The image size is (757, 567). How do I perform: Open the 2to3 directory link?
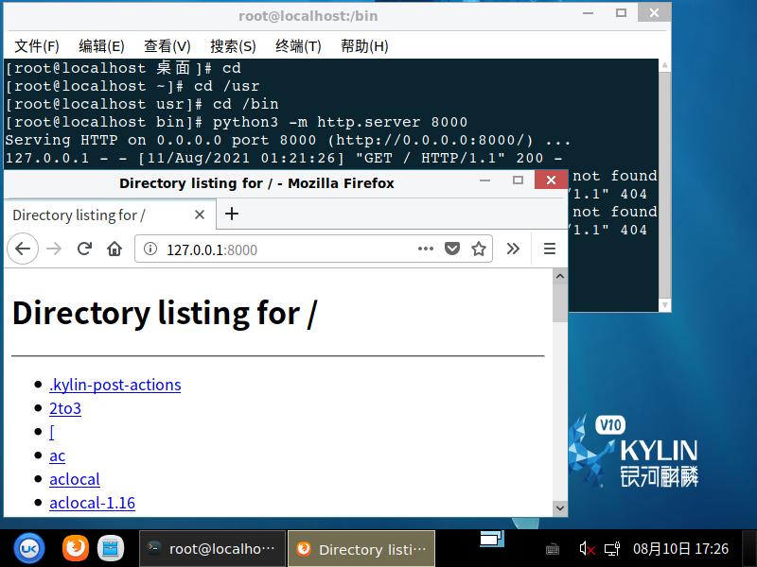[64, 408]
